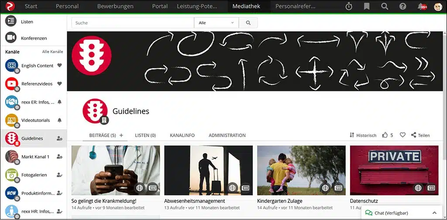Open the Bewerbungen menu in top navigation
Viewport: 447px width, 220px height.
click(x=115, y=7)
